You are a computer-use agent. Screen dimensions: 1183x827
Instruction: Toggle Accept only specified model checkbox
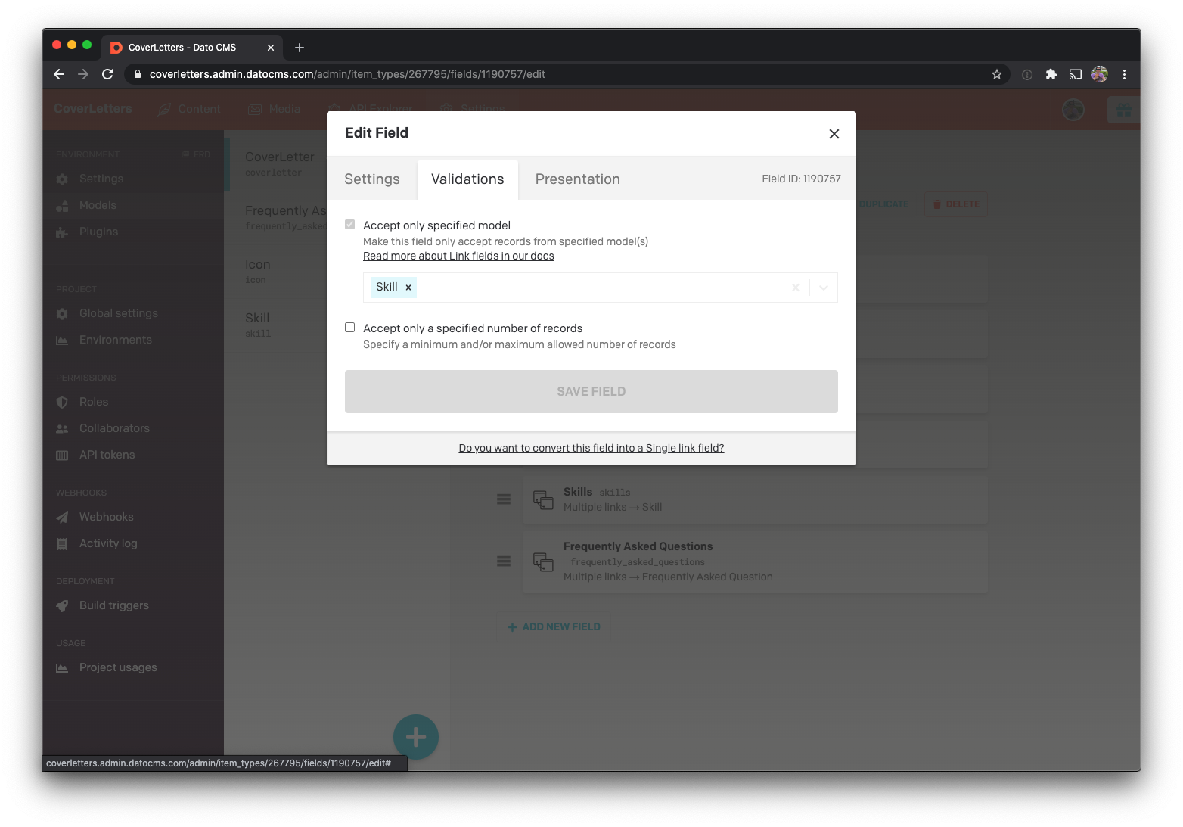[x=349, y=225]
